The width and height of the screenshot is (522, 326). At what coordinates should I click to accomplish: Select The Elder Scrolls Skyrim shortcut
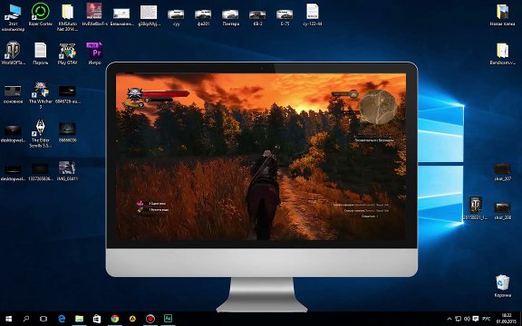point(40,134)
